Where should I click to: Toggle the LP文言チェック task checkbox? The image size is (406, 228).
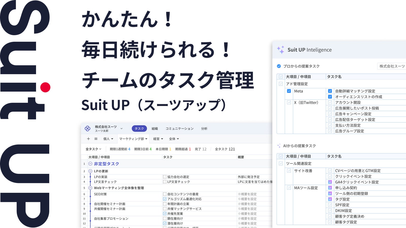pyautogui.click(x=165, y=182)
